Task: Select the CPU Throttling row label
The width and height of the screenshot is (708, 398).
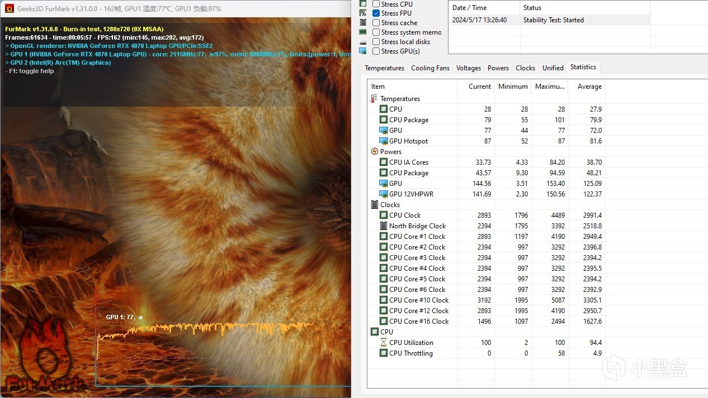Action: point(410,353)
